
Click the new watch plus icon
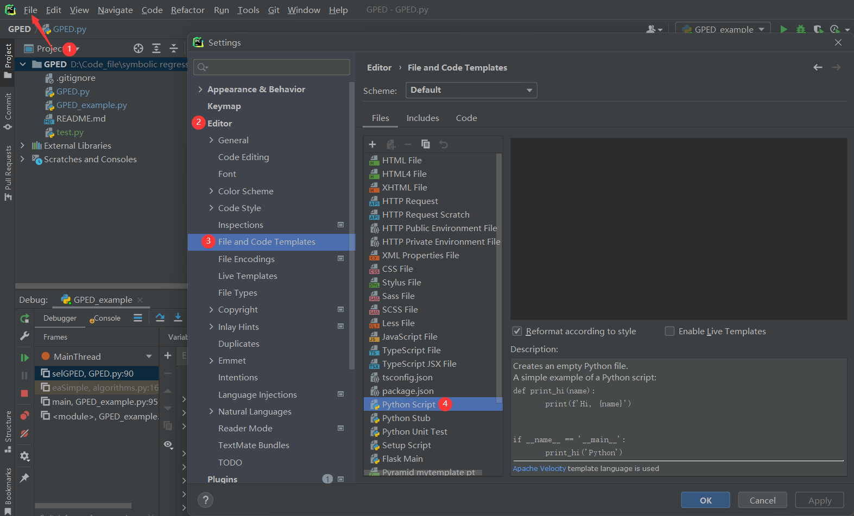tap(168, 355)
